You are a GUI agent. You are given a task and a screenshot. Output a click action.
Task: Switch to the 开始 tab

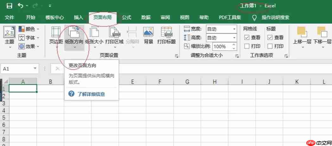pyautogui.click(x=30, y=17)
